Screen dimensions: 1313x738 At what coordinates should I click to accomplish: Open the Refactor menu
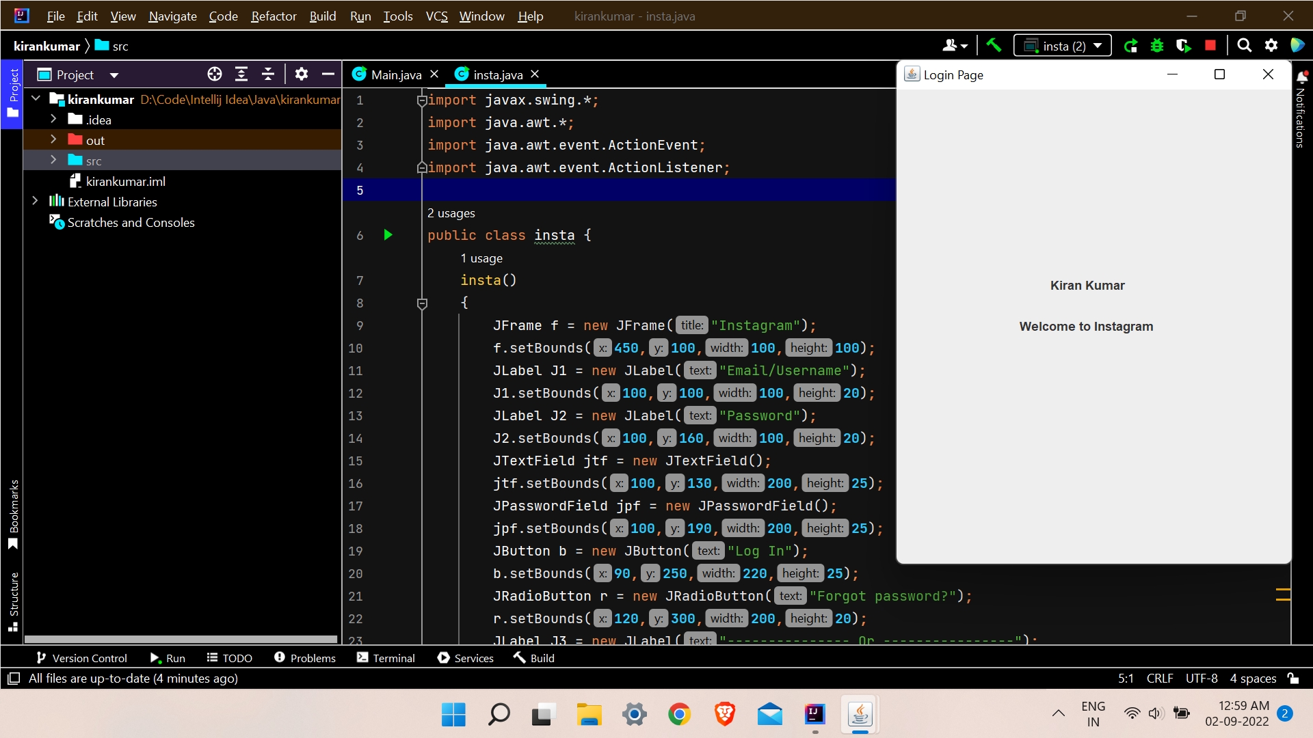[x=273, y=16]
